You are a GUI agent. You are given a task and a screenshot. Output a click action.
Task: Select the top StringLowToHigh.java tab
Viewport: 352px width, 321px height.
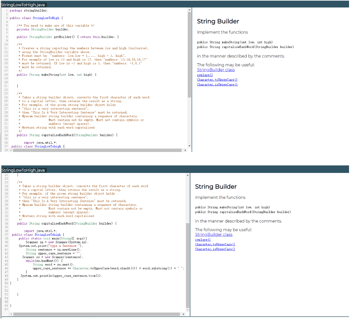click(x=23, y=5)
